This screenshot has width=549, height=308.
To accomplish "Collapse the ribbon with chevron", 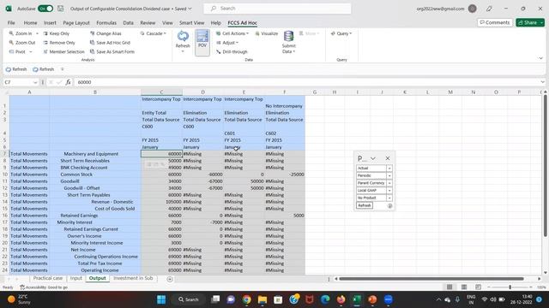I will point(541,58).
